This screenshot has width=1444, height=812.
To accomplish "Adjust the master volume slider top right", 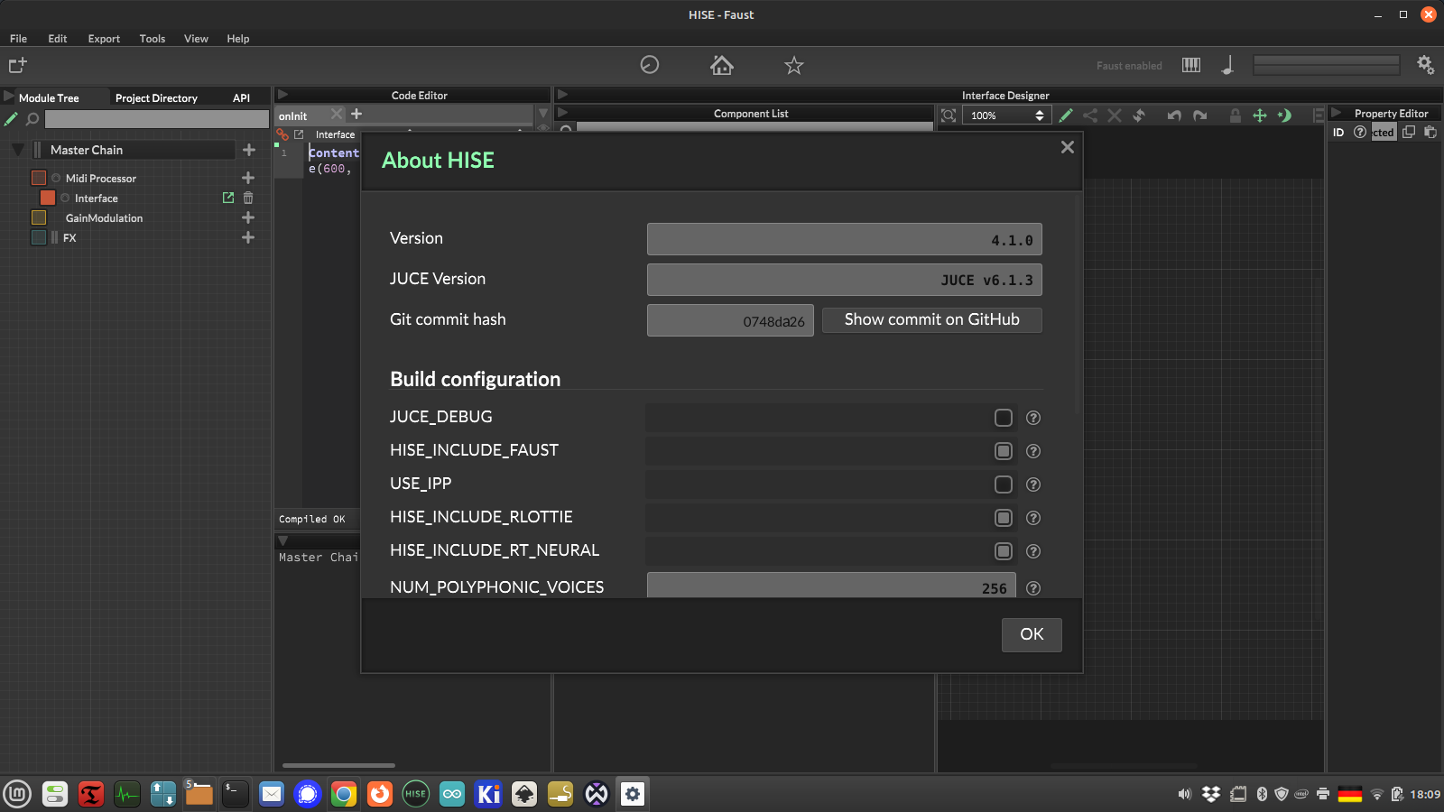I will tap(1325, 64).
